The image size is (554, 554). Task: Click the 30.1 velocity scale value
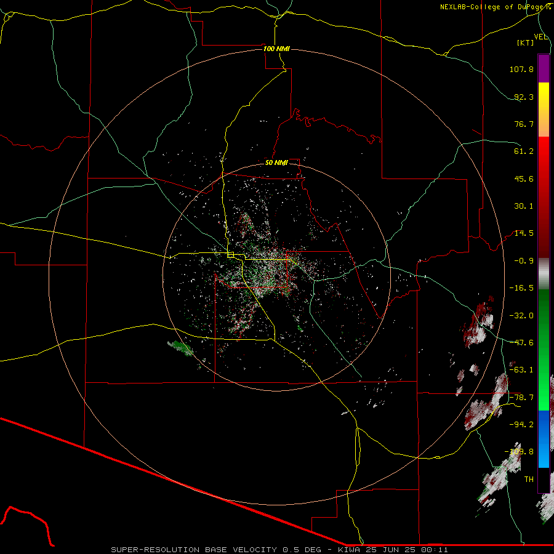pos(524,206)
